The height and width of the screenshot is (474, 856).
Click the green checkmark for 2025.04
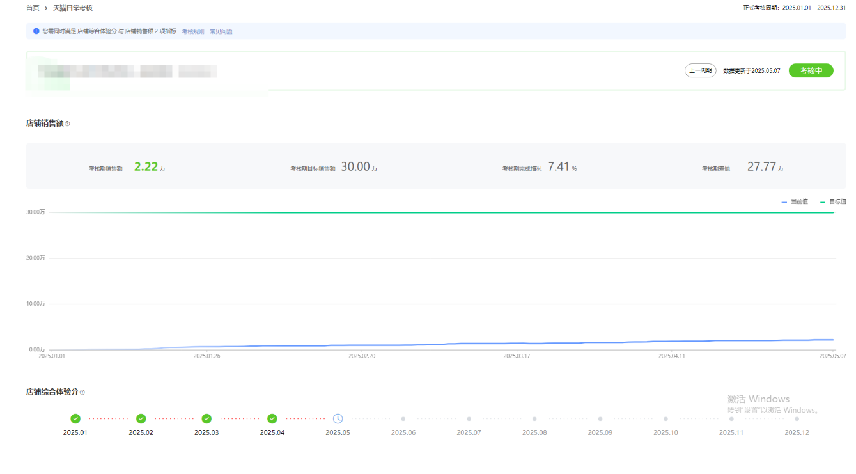pyautogui.click(x=272, y=418)
